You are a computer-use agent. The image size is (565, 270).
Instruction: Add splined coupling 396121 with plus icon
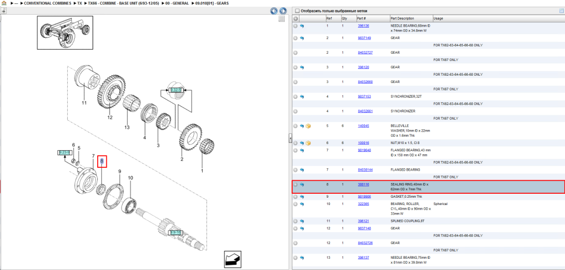[x=295, y=221]
